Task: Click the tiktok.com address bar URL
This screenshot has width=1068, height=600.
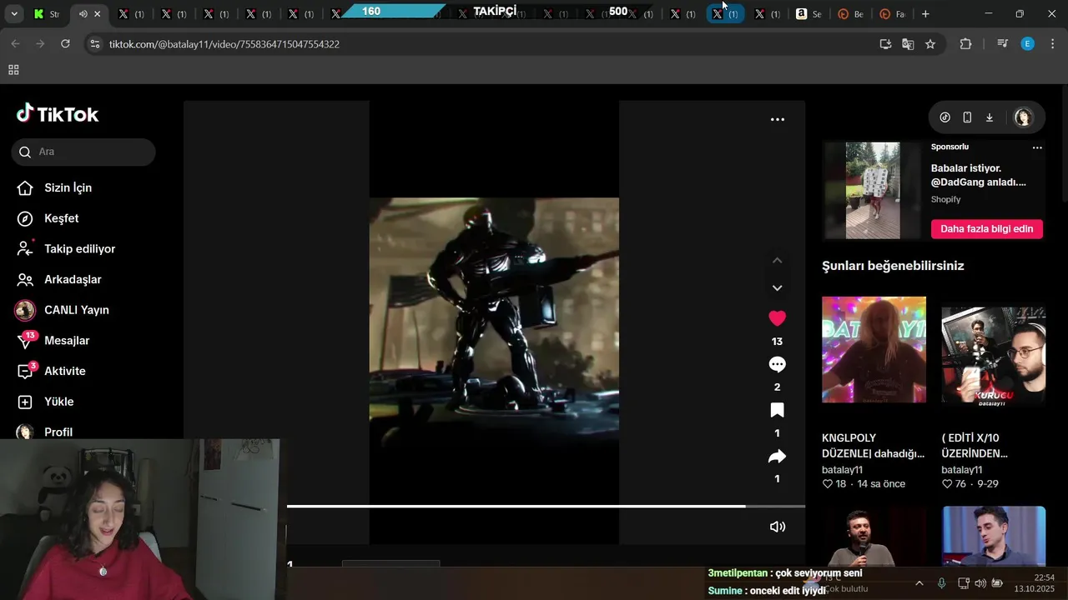Action: (224, 44)
